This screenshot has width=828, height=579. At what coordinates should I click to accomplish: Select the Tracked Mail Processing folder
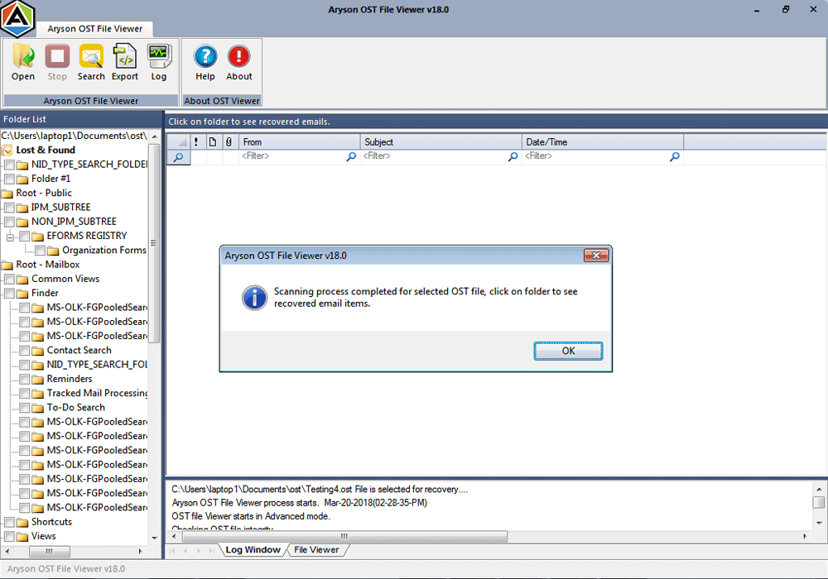click(x=97, y=394)
